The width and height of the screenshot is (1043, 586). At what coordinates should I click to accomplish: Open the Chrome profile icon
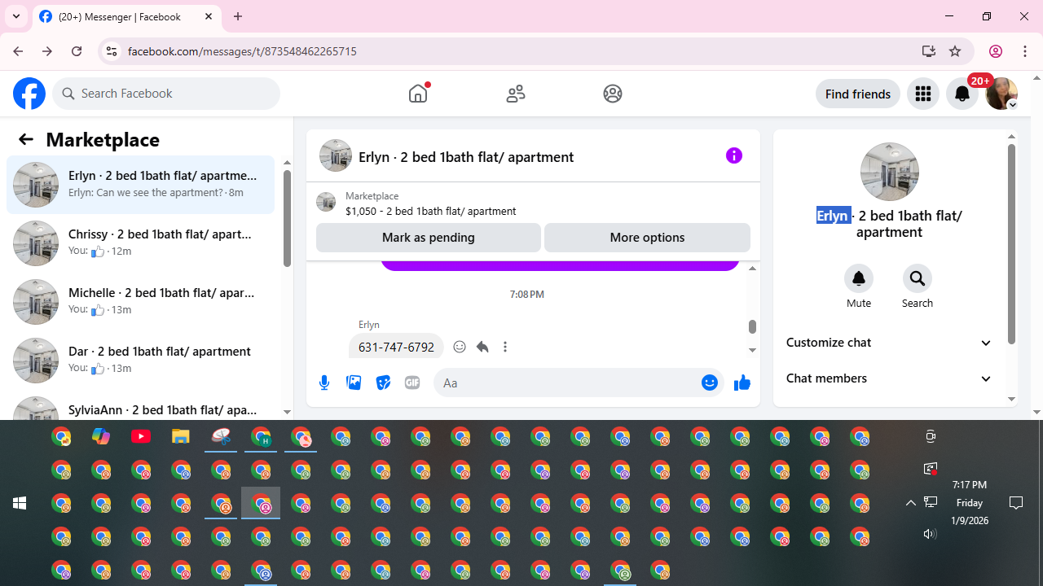point(996,51)
